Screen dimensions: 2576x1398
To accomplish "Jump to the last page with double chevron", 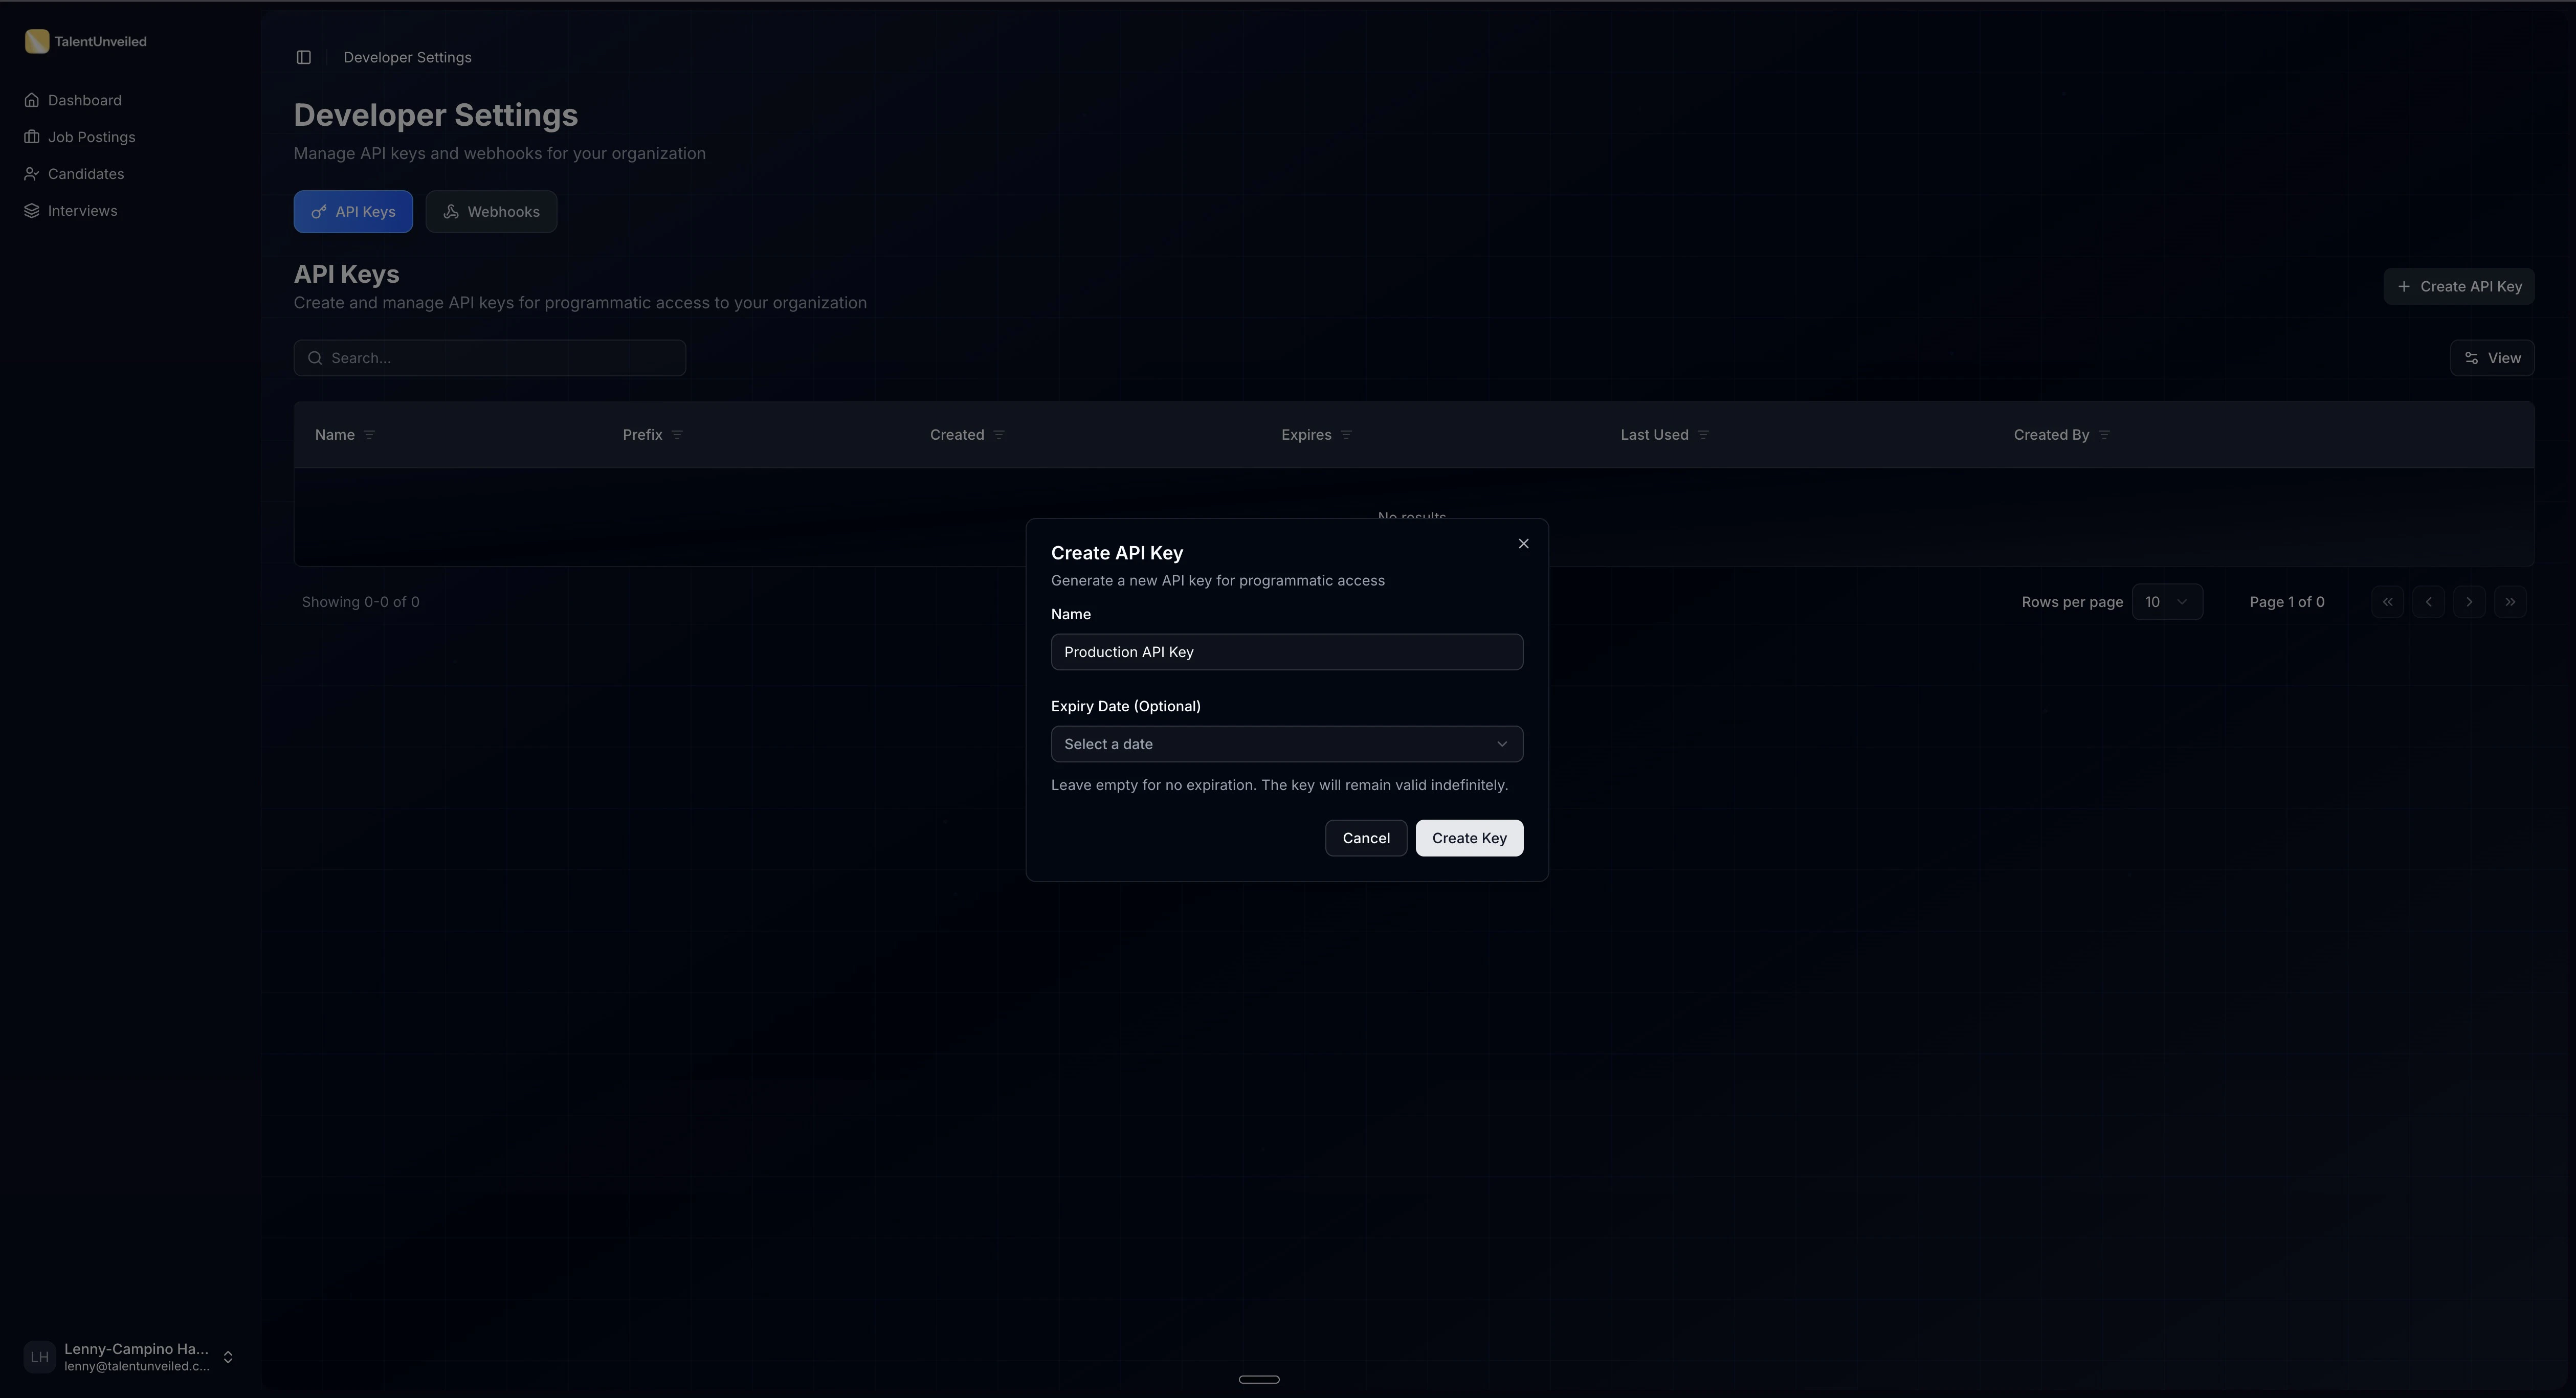I will [2511, 601].
